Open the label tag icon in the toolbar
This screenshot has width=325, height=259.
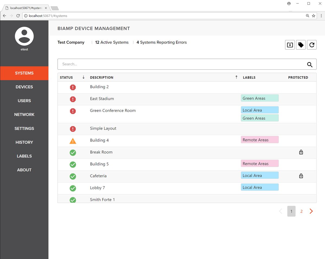[x=301, y=45]
